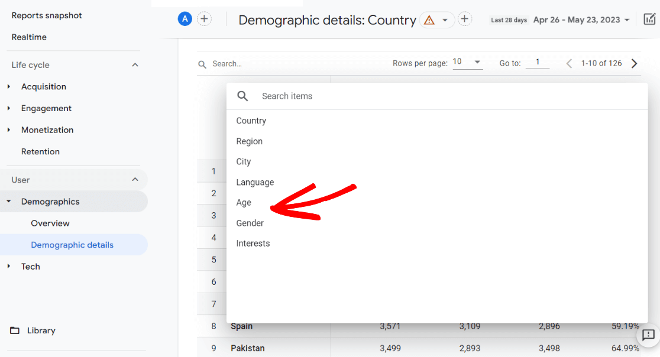Click the magnifier icon in the table search
This screenshot has height=357, width=660.
click(202, 63)
